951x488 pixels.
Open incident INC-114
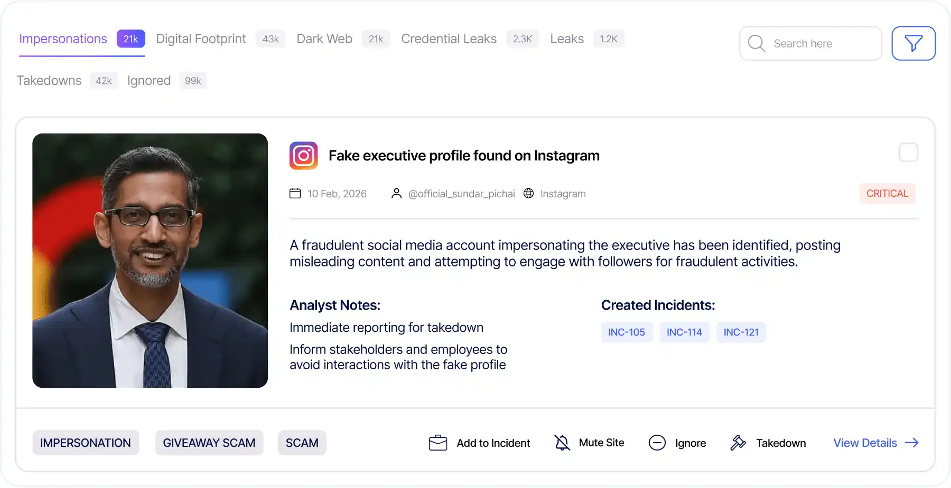pyautogui.click(x=684, y=332)
